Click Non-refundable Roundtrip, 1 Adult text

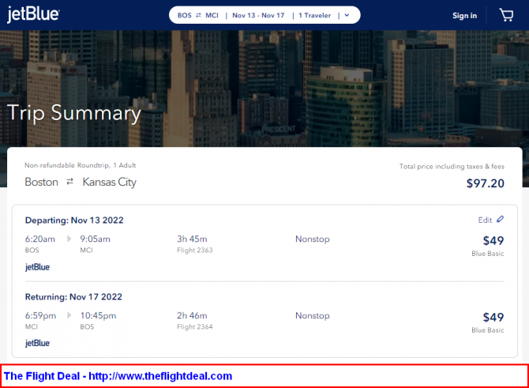point(81,165)
